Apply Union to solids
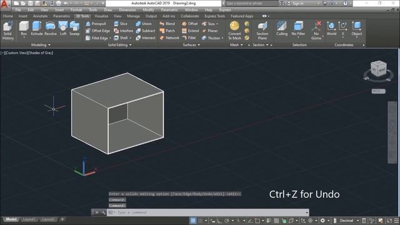This screenshot has width=400, height=225. tap(144, 24)
